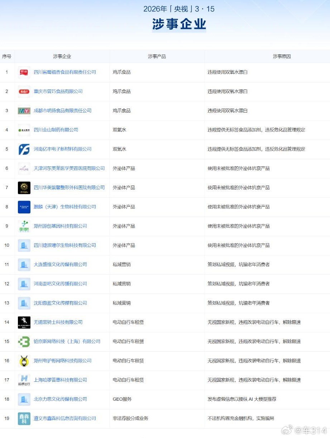330x438 pixels.
Task: Click the MYLIKE logo of 天津河东美莱医院
Action: click(24, 168)
